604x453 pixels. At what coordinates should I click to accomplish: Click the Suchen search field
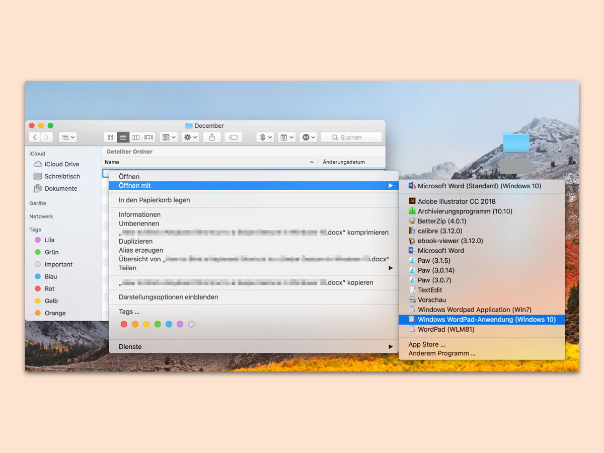click(351, 137)
